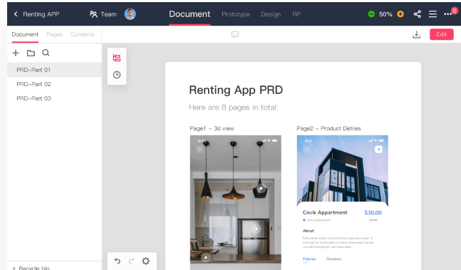Viewport: 461px width, 270px height.
Task: Click the 'Here are 8 pages in total' text
Action: (x=234, y=108)
